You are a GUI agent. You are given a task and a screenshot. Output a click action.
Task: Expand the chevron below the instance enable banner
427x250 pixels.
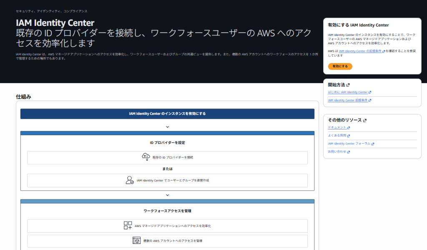[x=167, y=126]
